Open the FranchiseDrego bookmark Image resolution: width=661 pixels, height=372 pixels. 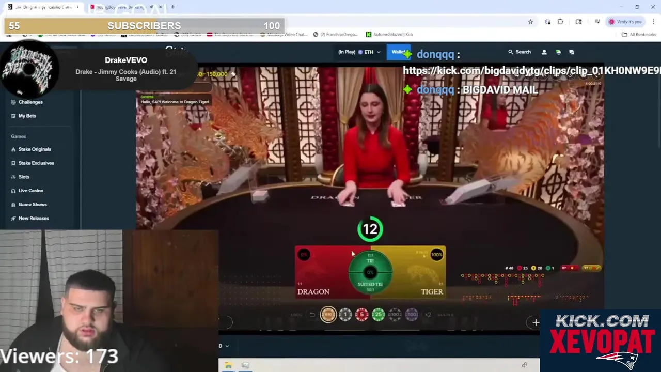(336, 35)
